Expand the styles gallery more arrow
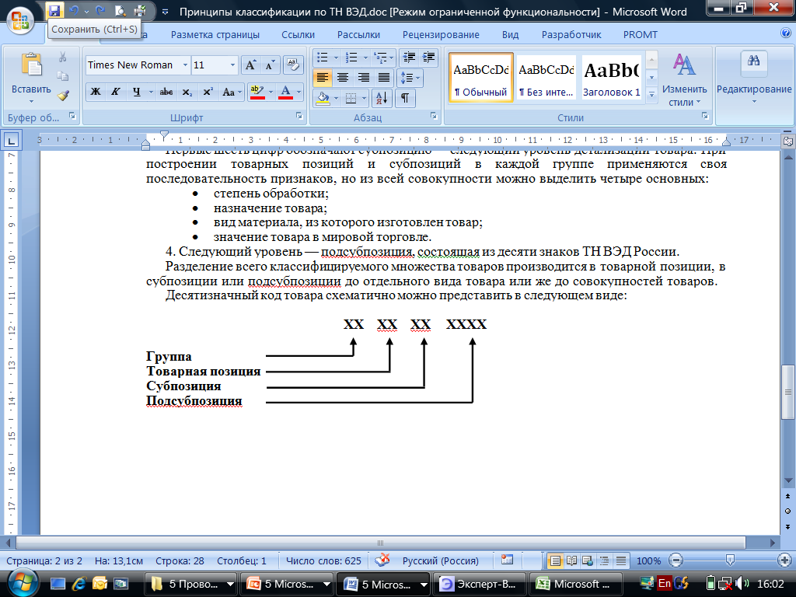796x597 pixels. tap(652, 96)
